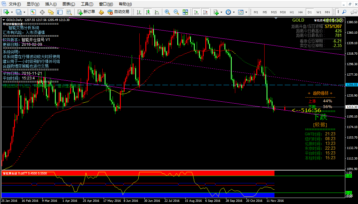The width and height of the screenshot is (358, 204).
Task: Show the Navigator panel star-folder icon
Action: coord(51,12)
